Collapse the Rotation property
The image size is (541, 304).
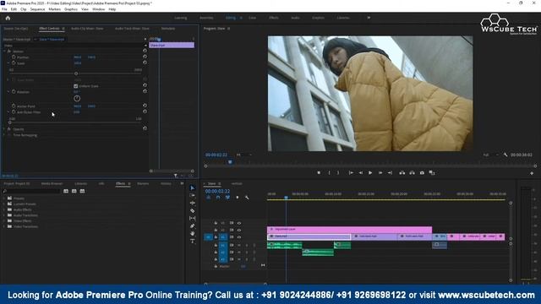pyautogui.click(x=8, y=92)
